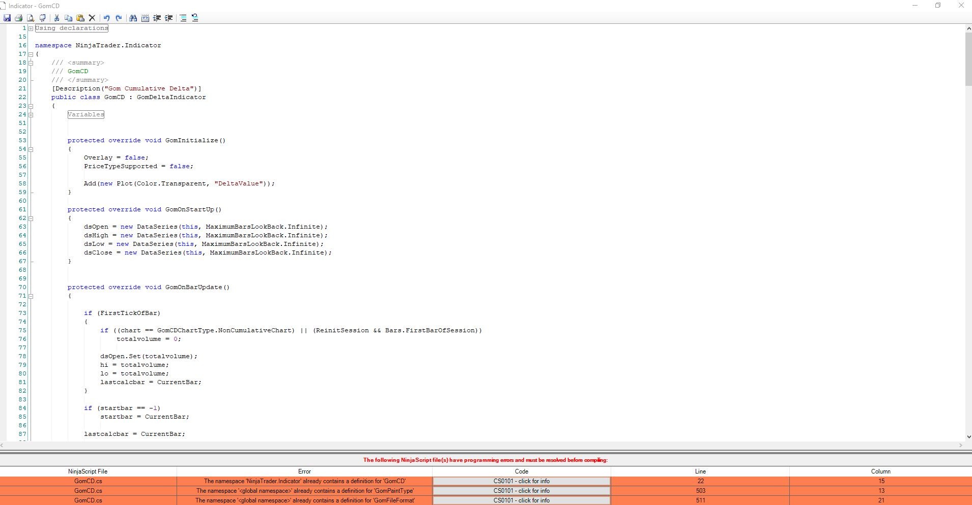Click the decrease indent icon
The width and height of the screenshot is (972, 505).
(157, 18)
